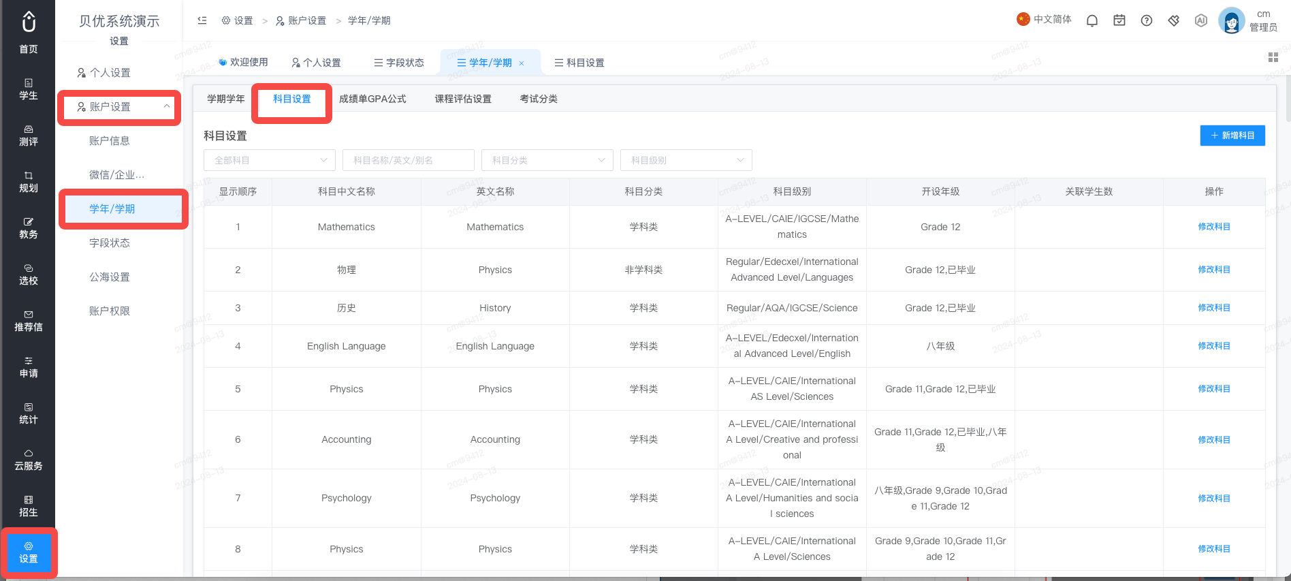Close the 学年/学期 tab
Screen dimensions: 1291x581
[x=522, y=63]
